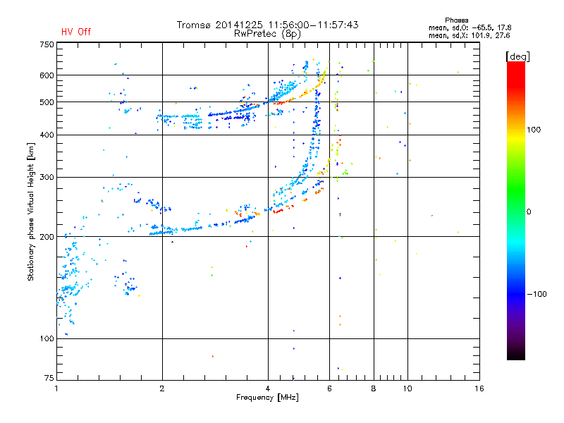This screenshot has height=423, width=564.
Task: Click the x-axis tick label '8'
Action: tap(374, 388)
